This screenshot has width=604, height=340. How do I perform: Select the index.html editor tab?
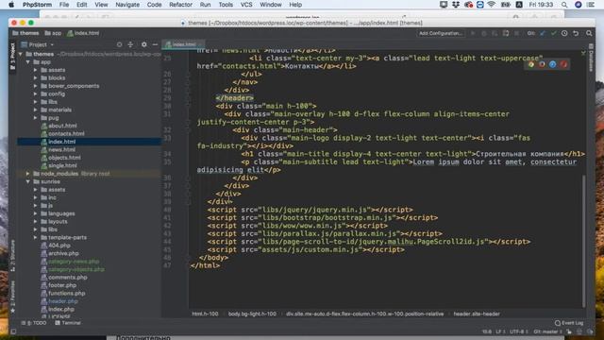click(183, 44)
